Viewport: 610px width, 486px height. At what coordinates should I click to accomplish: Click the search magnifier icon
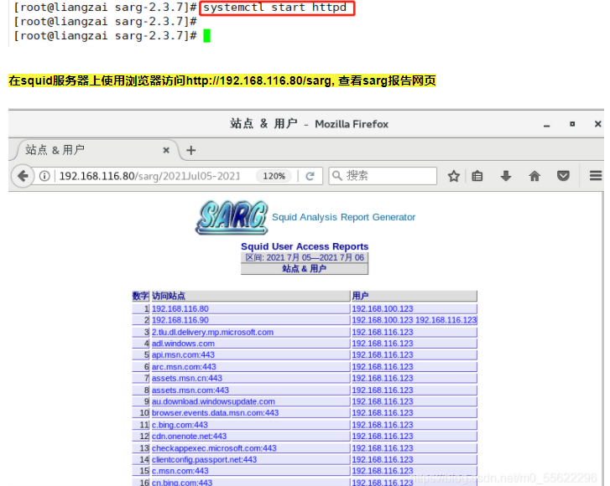click(337, 176)
